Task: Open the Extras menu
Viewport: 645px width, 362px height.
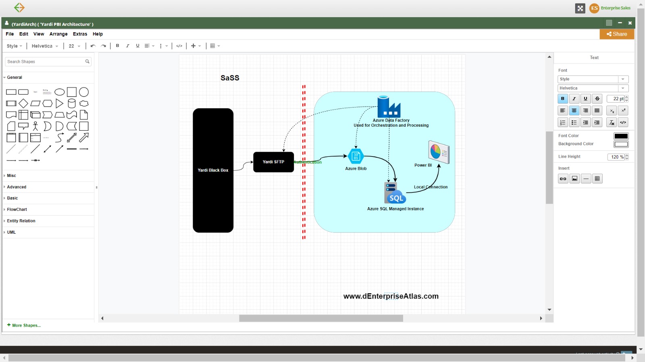Action: click(x=80, y=34)
